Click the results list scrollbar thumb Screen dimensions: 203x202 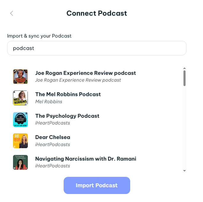(x=184, y=78)
